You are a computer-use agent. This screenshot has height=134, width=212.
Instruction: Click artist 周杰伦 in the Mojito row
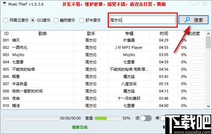click(91, 55)
